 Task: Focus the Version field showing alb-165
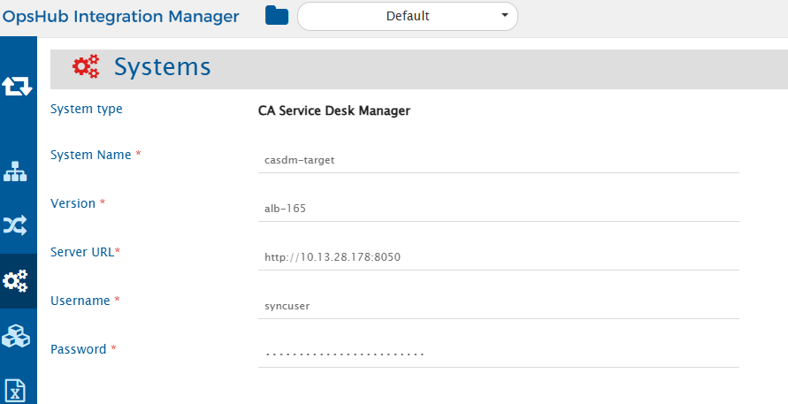(x=498, y=209)
